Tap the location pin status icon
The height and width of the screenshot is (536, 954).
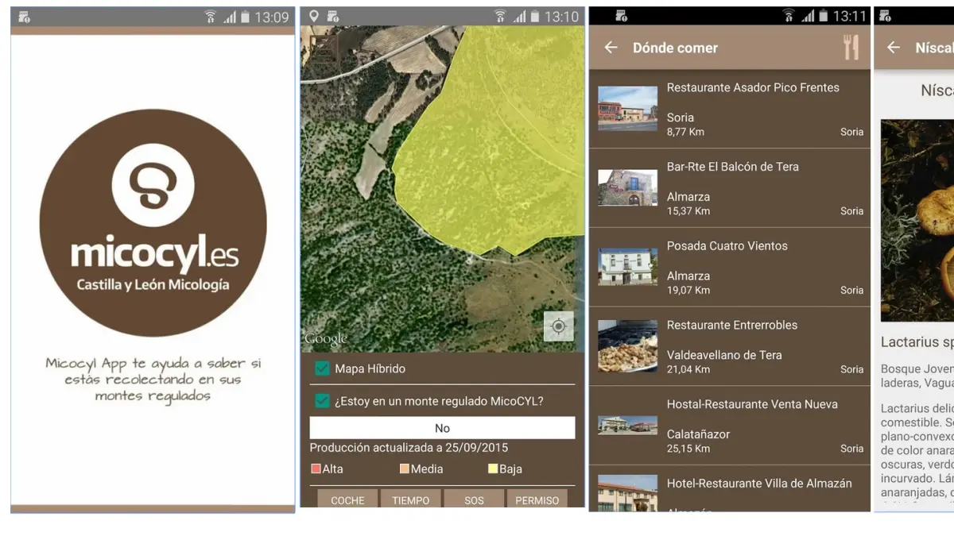[314, 17]
